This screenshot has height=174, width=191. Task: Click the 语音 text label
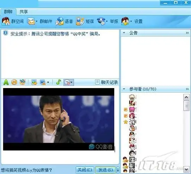pyautogui.click(x=69, y=21)
